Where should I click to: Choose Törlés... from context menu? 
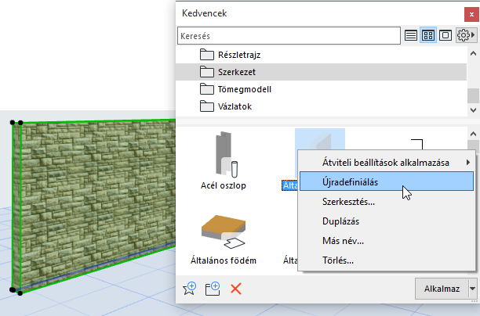[x=387, y=260]
